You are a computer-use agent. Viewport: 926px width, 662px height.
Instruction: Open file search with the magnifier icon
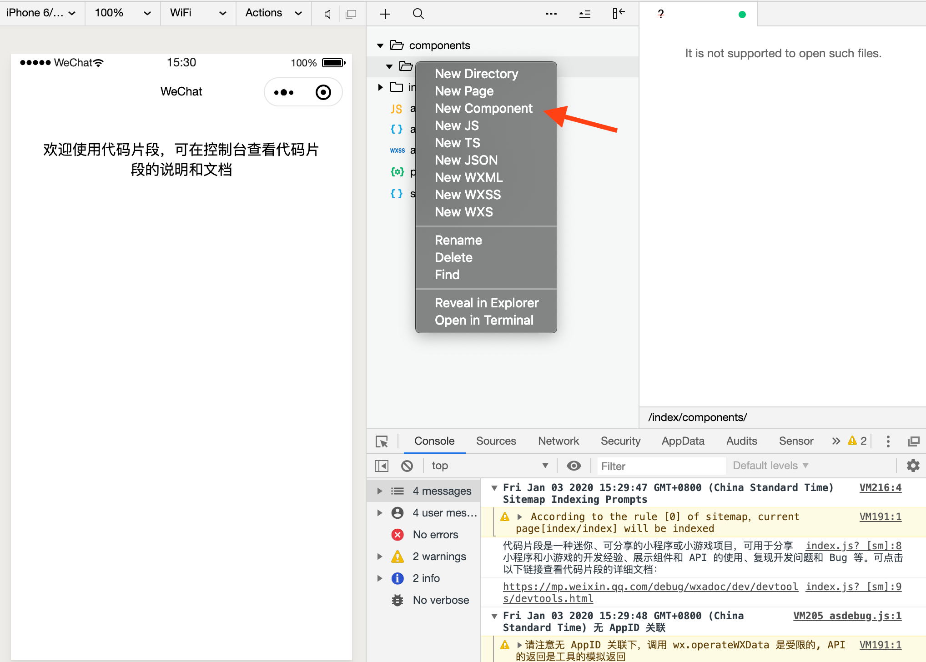coord(418,14)
